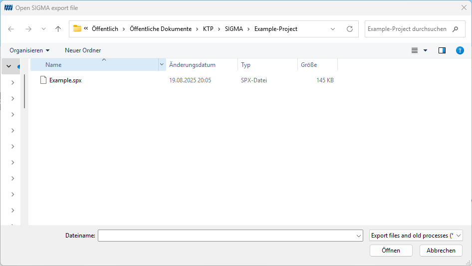The height and width of the screenshot is (266, 472).
Task: Expand the Dateiname history dropdown
Action: click(359, 236)
